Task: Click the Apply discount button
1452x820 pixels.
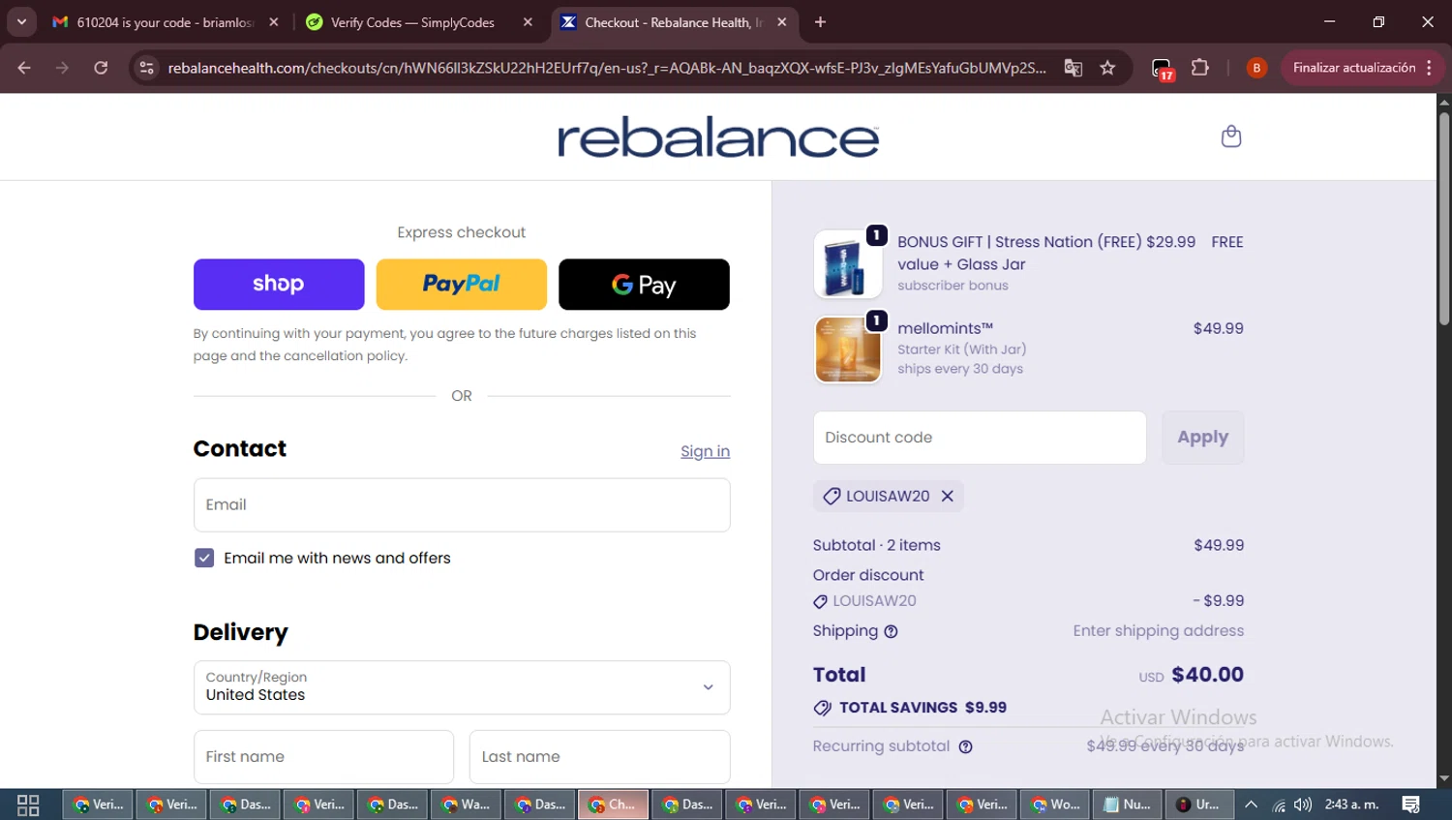Action: (x=1202, y=438)
